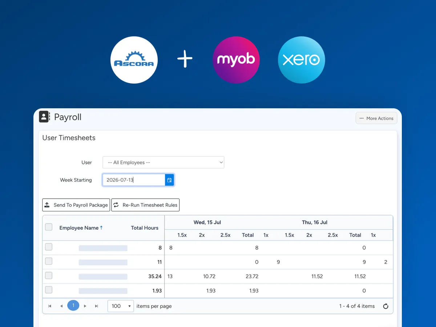Sort by the Employee Name ascending arrow
The height and width of the screenshot is (327, 436).
tap(101, 228)
